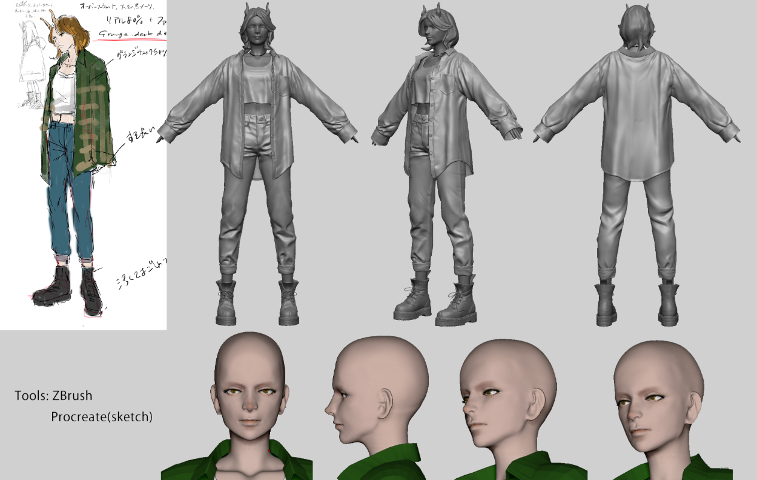Click the front-facing bald head render

[249, 394]
